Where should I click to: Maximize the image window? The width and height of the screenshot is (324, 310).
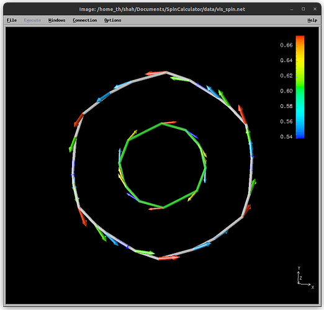(303, 9)
